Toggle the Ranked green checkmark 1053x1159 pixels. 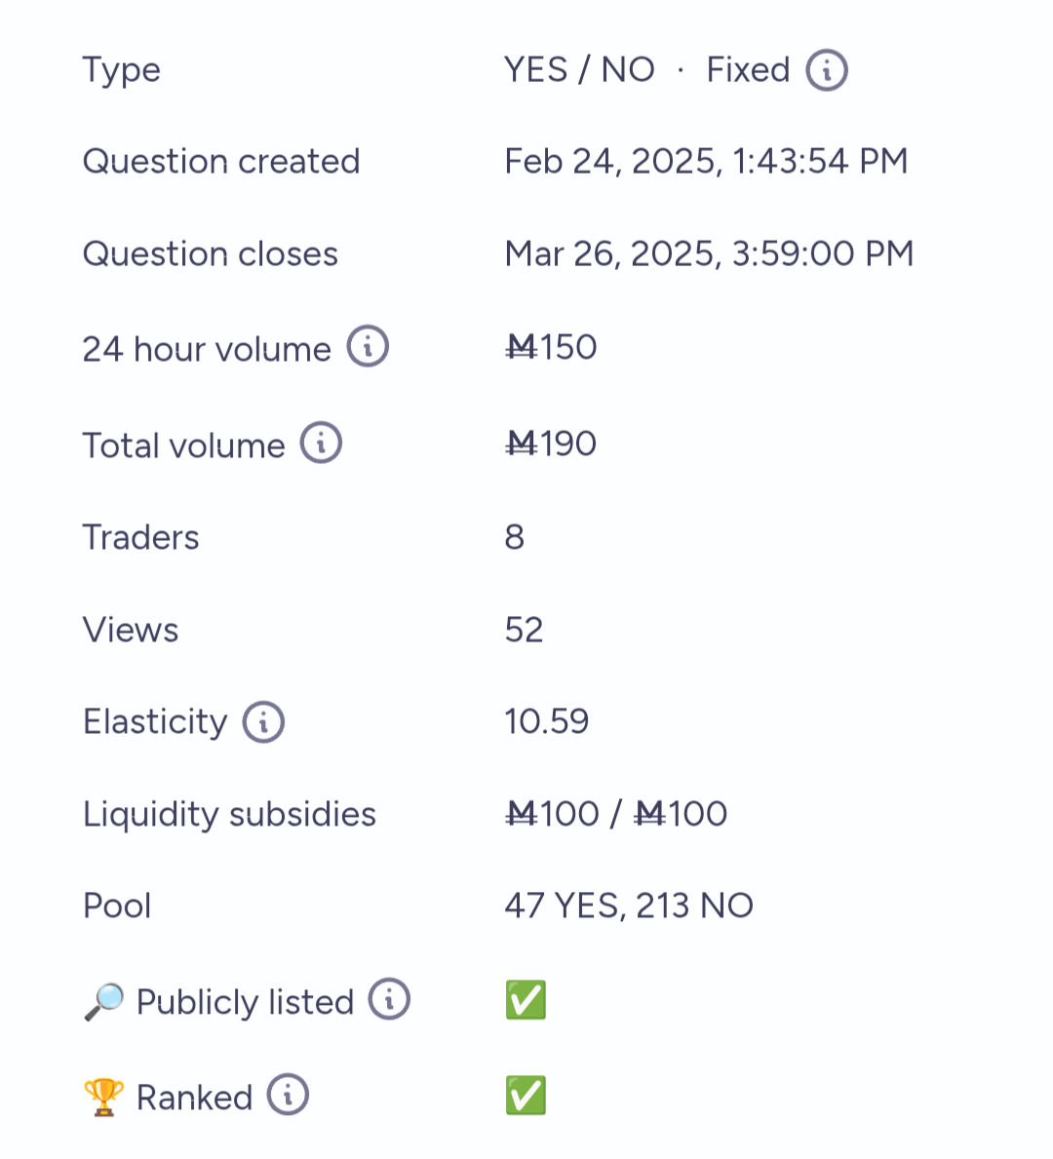pyautogui.click(x=526, y=1096)
